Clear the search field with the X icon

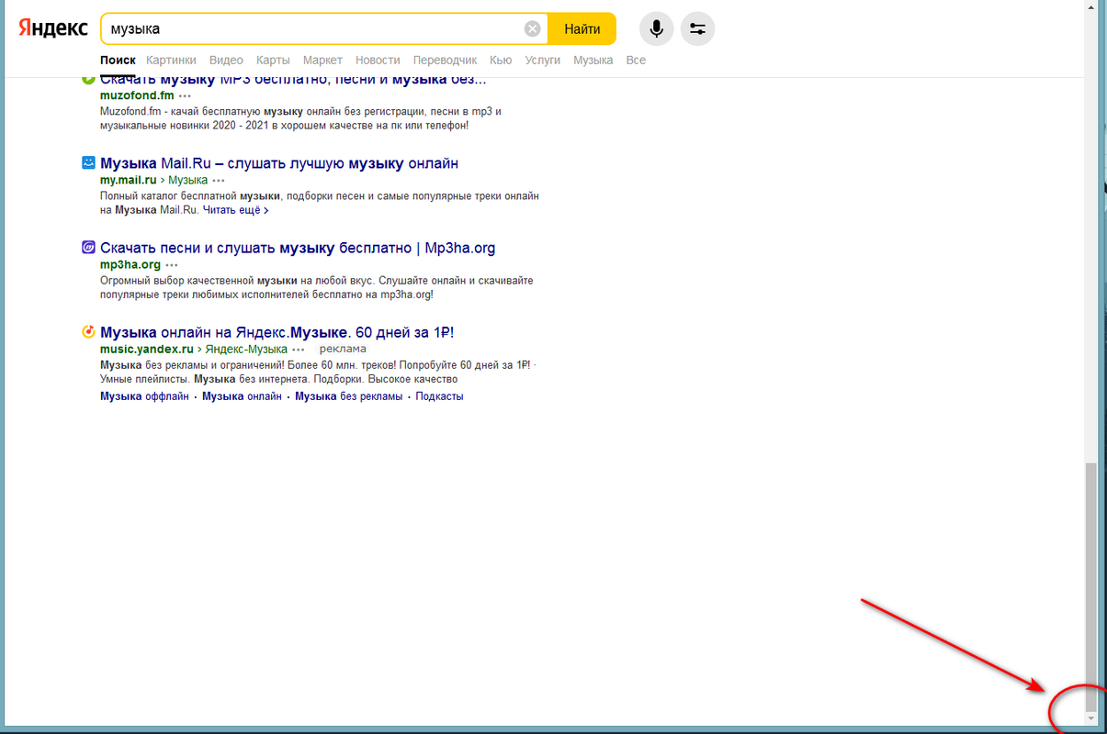tap(532, 29)
